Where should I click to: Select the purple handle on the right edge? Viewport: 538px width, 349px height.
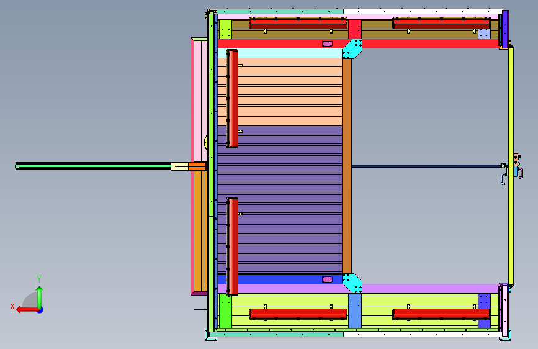[x=521, y=173]
